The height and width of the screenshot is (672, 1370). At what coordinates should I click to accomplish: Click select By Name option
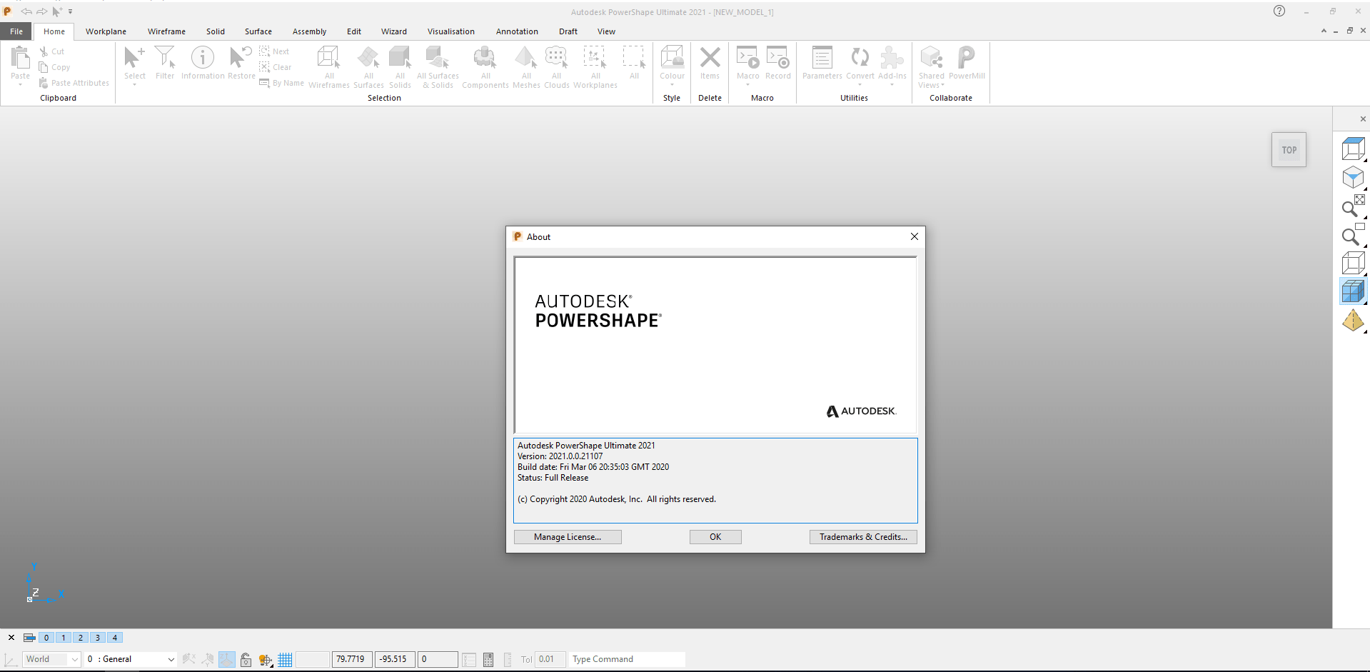point(282,83)
